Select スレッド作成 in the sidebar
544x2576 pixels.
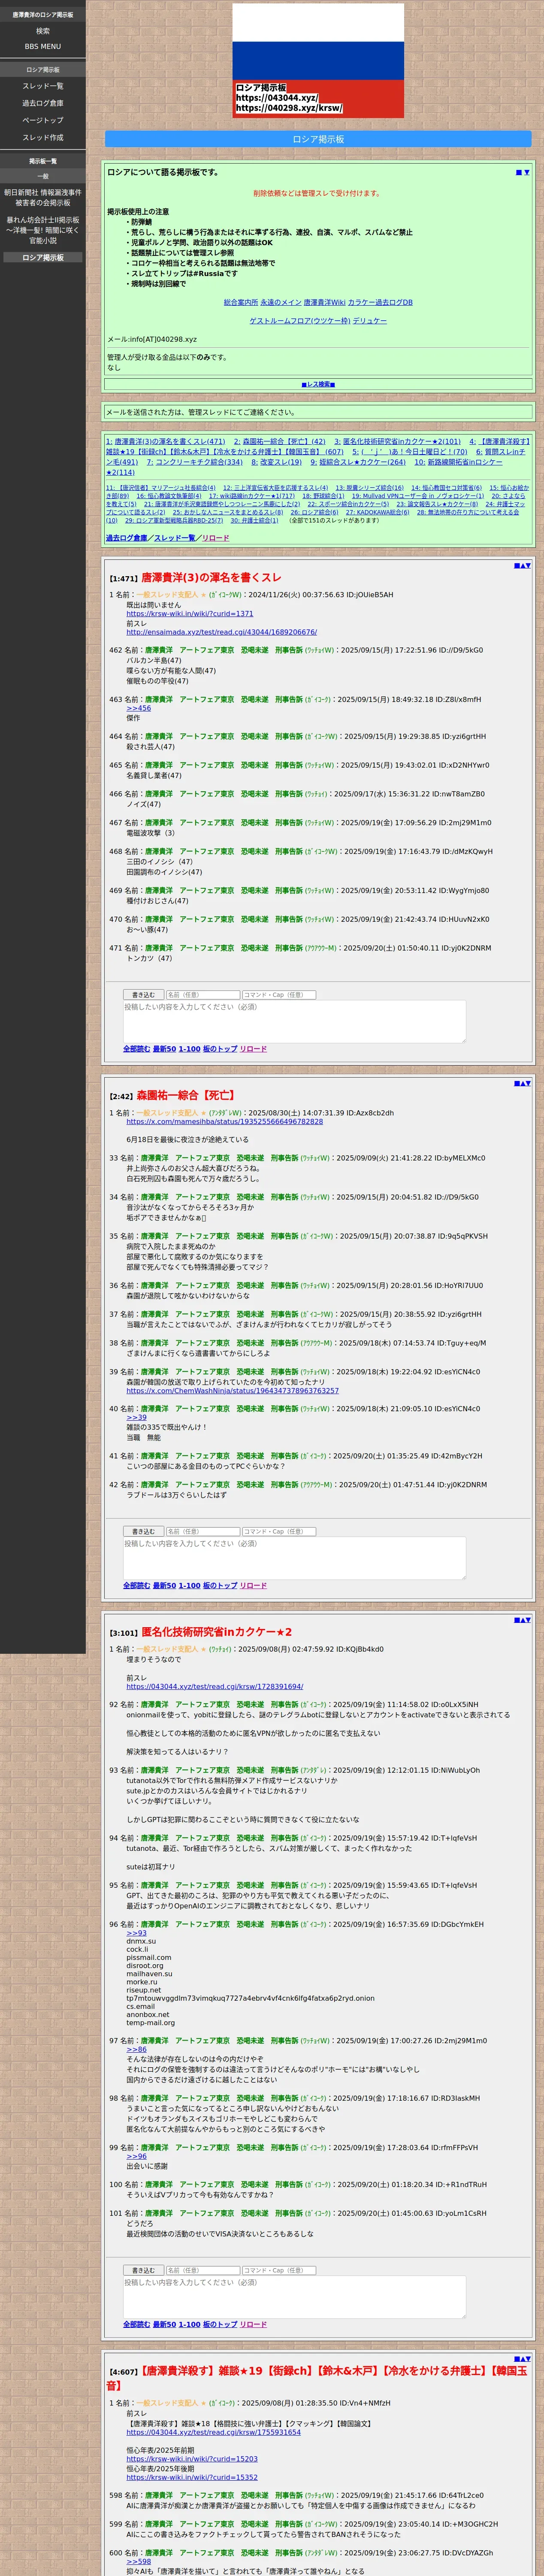43,137
